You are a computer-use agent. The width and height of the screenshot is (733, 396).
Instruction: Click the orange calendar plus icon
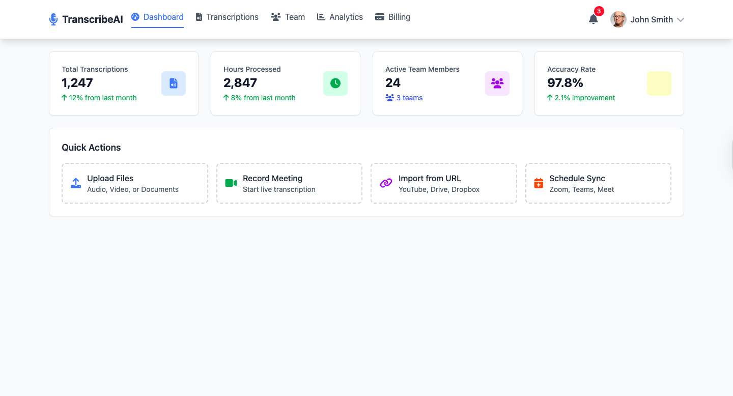[x=539, y=183]
